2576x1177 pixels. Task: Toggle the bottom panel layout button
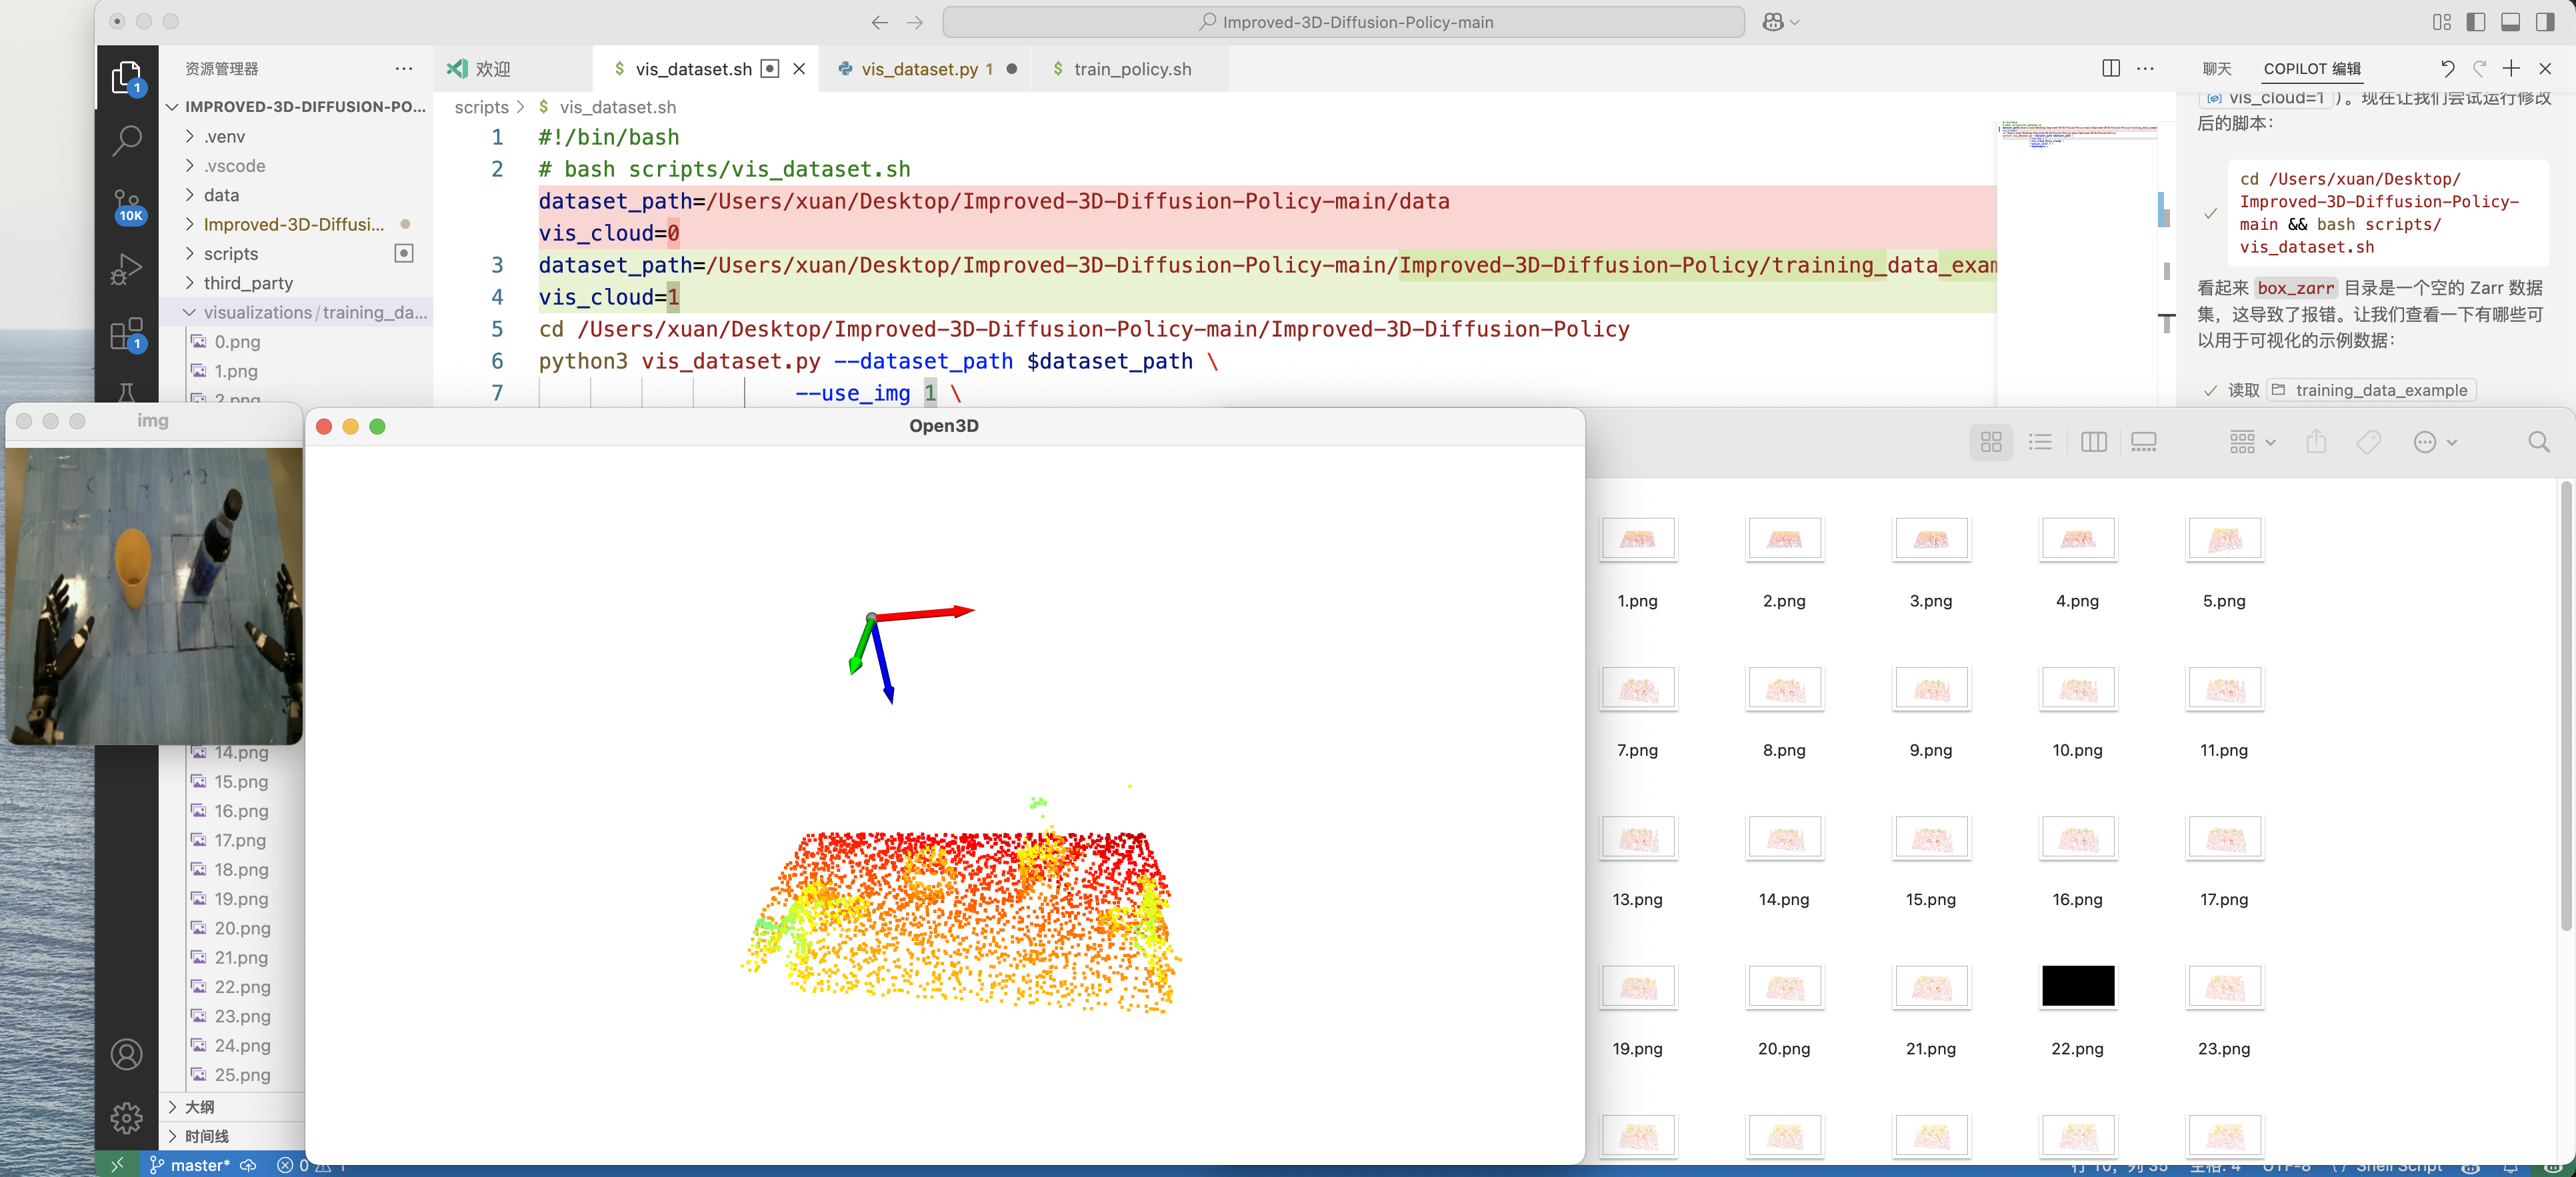(x=2510, y=22)
